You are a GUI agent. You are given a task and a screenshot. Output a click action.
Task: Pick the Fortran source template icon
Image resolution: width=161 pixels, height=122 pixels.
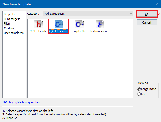point(100,24)
